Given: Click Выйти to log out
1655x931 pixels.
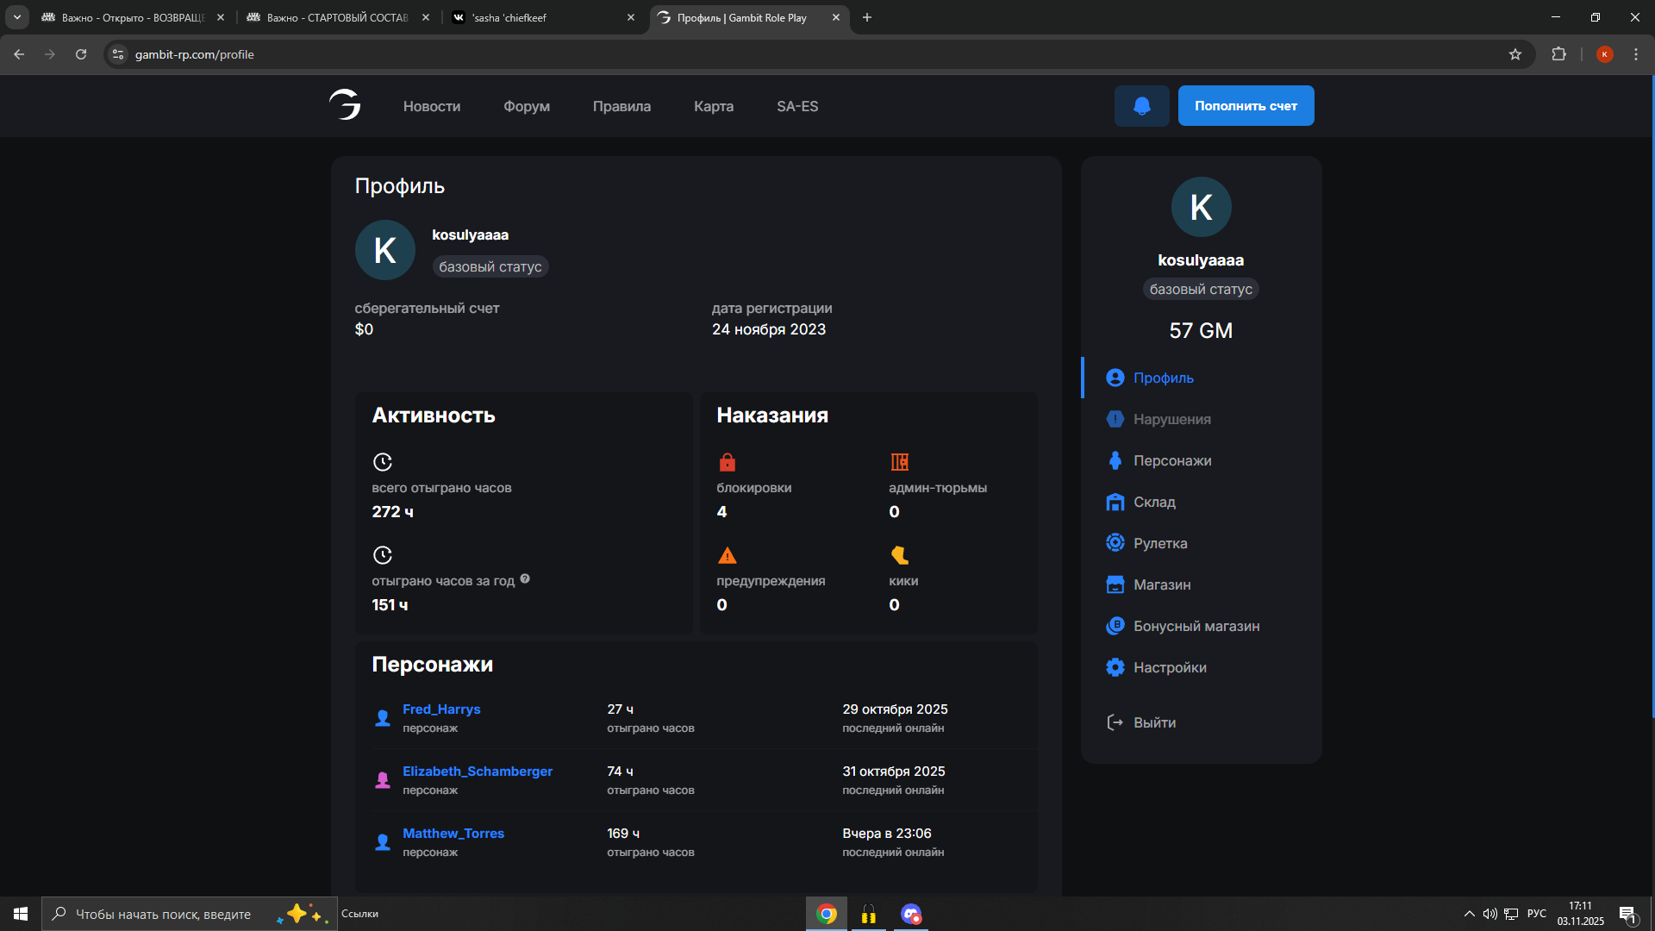Looking at the screenshot, I should tap(1153, 722).
